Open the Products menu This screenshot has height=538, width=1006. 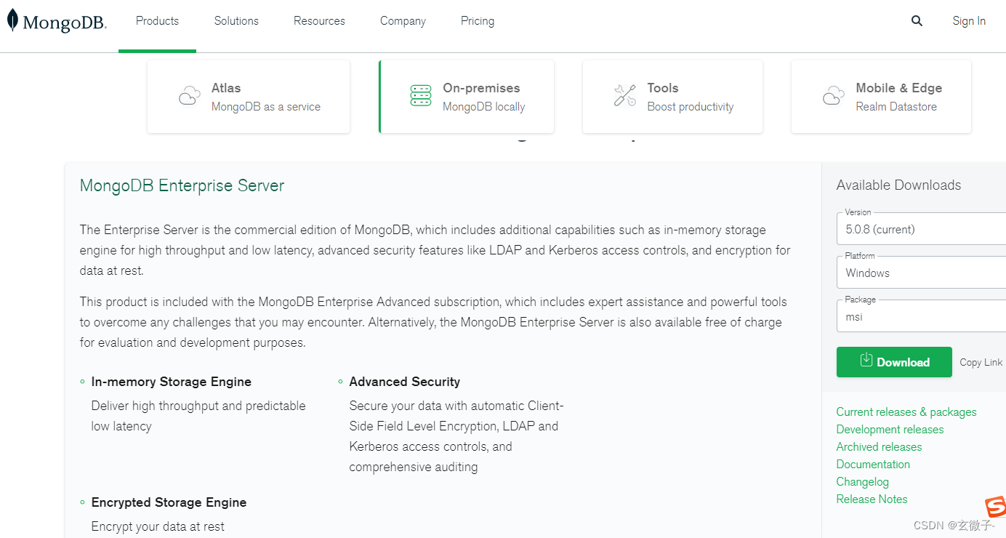(157, 21)
